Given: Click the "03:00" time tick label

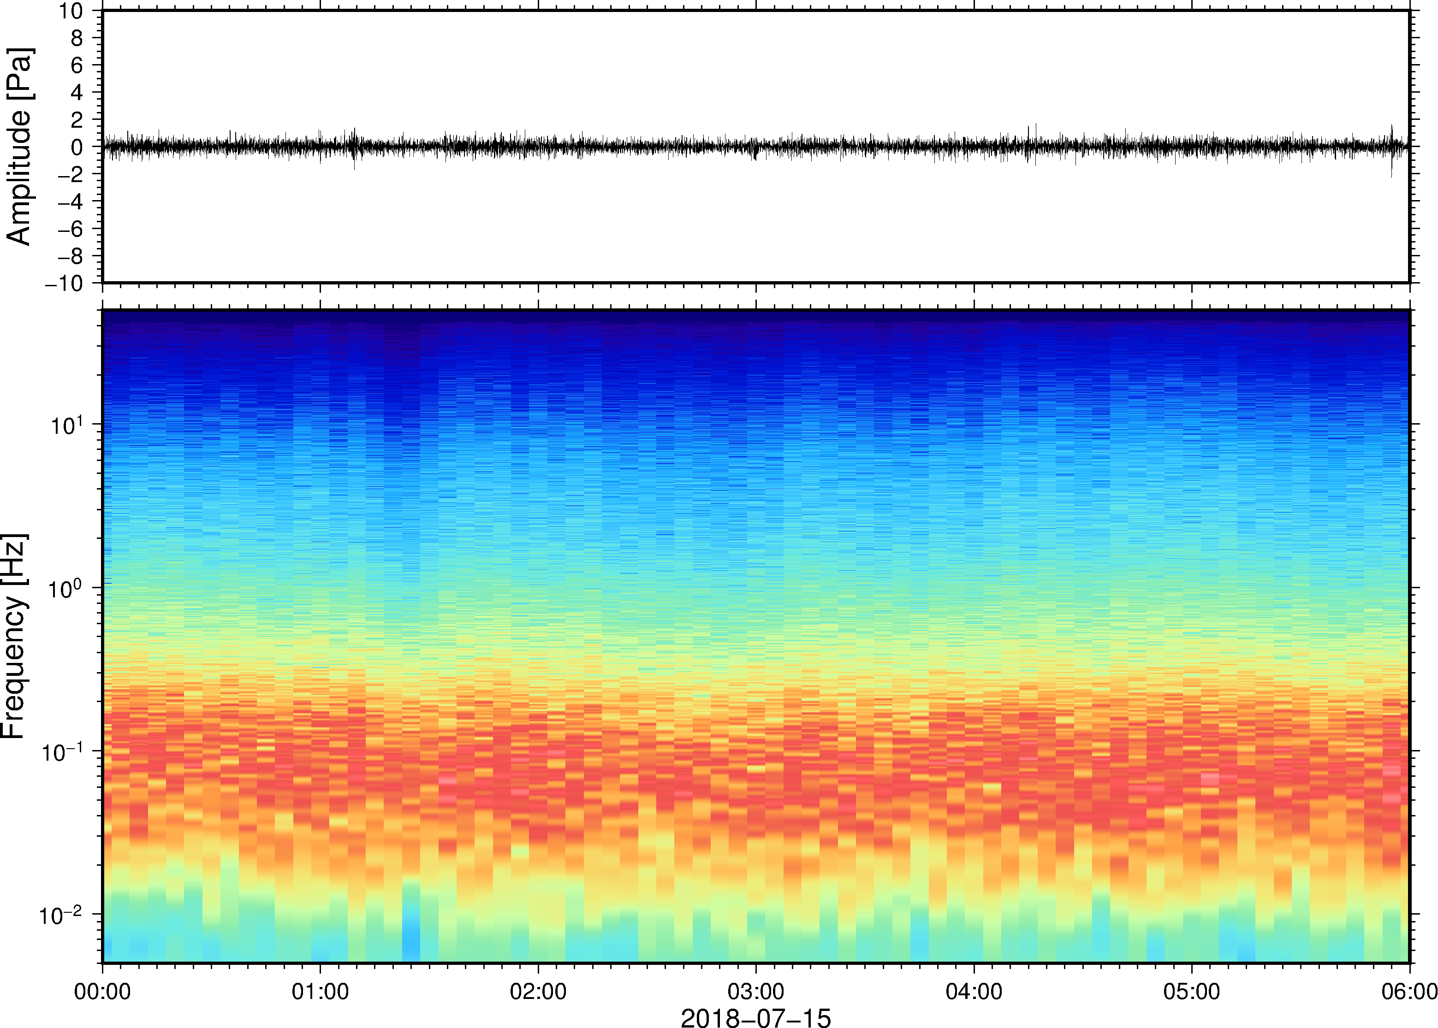Looking at the screenshot, I should 756,991.
